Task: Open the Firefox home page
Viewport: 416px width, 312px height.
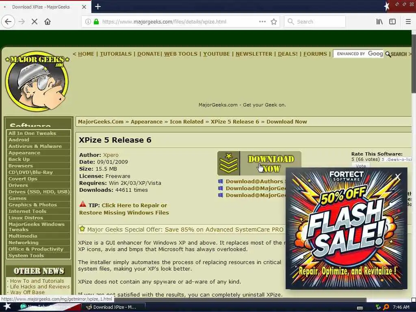Action: click(x=48, y=22)
